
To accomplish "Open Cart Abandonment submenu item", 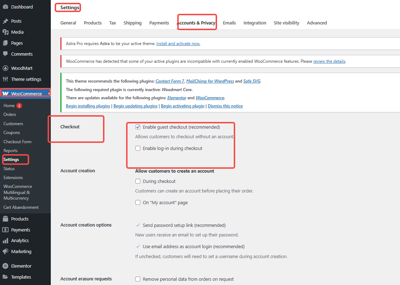I will coord(21,207).
